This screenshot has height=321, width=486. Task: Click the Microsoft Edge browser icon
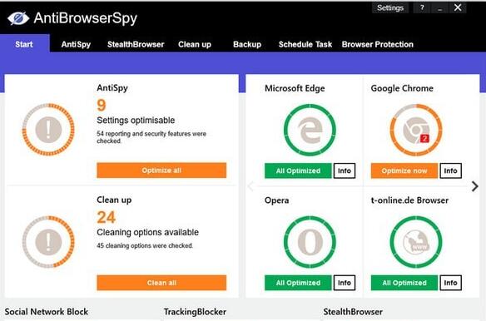click(x=310, y=130)
